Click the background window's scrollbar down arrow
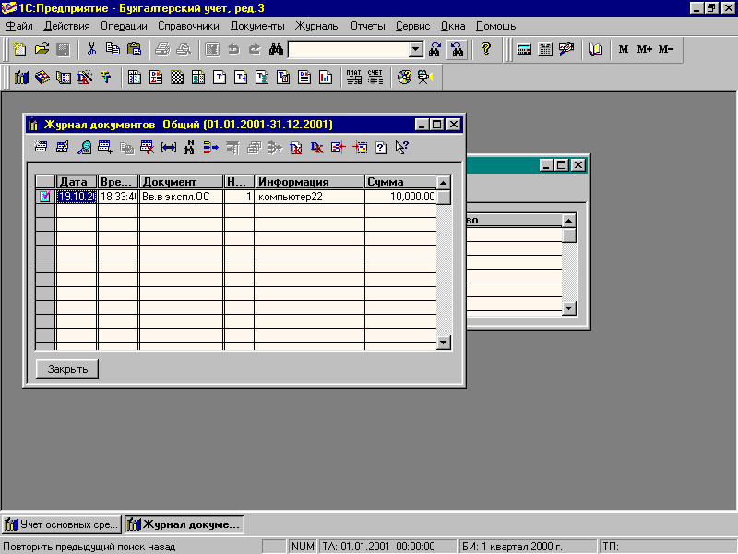Image resolution: width=738 pixels, height=554 pixels. pos(569,308)
